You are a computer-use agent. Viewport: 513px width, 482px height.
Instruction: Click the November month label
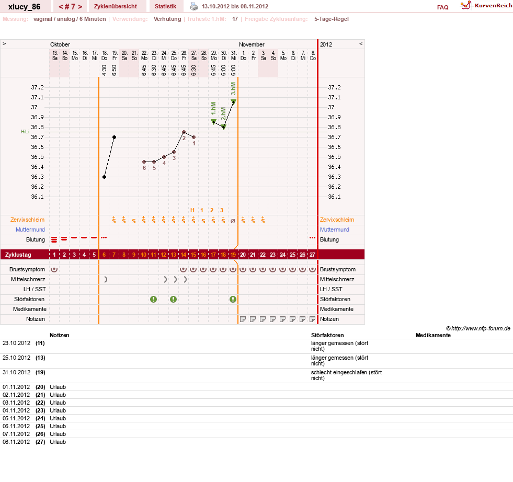252,44
